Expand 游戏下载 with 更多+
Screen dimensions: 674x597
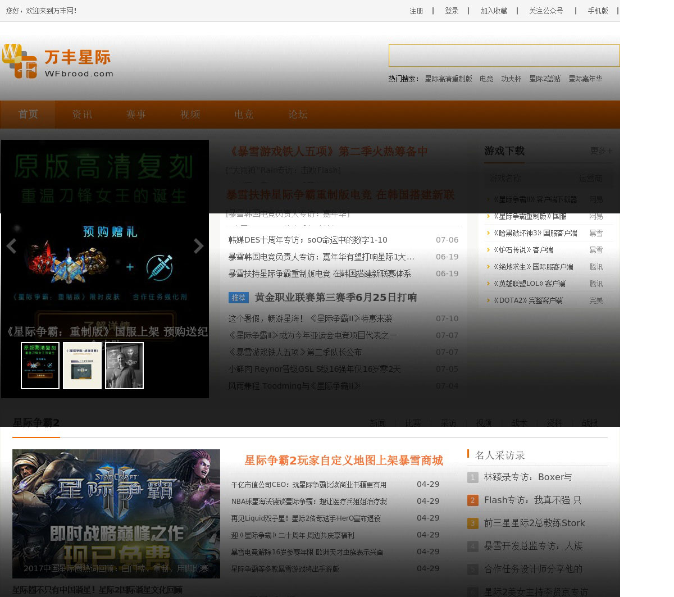(x=602, y=151)
